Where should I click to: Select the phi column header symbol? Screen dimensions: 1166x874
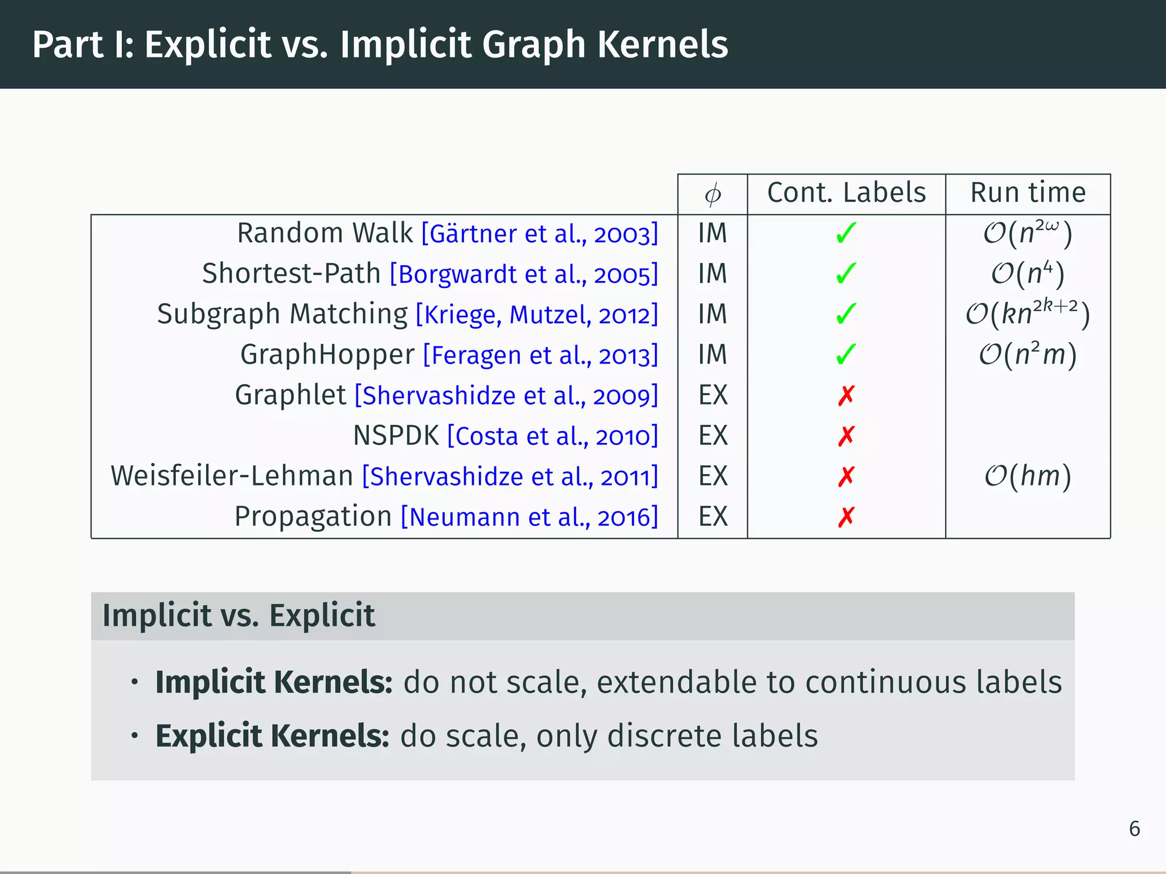tap(713, 195)
